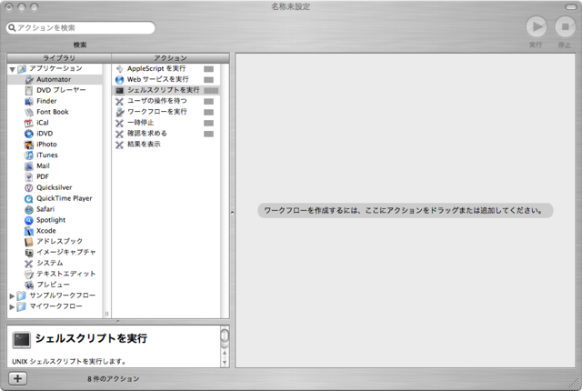Viewport: 582px width, 391px height.
Task: Click the description scrollbar down arrow
Action: 225,363
